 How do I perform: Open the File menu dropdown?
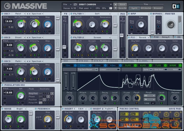(x=67, y=4)
